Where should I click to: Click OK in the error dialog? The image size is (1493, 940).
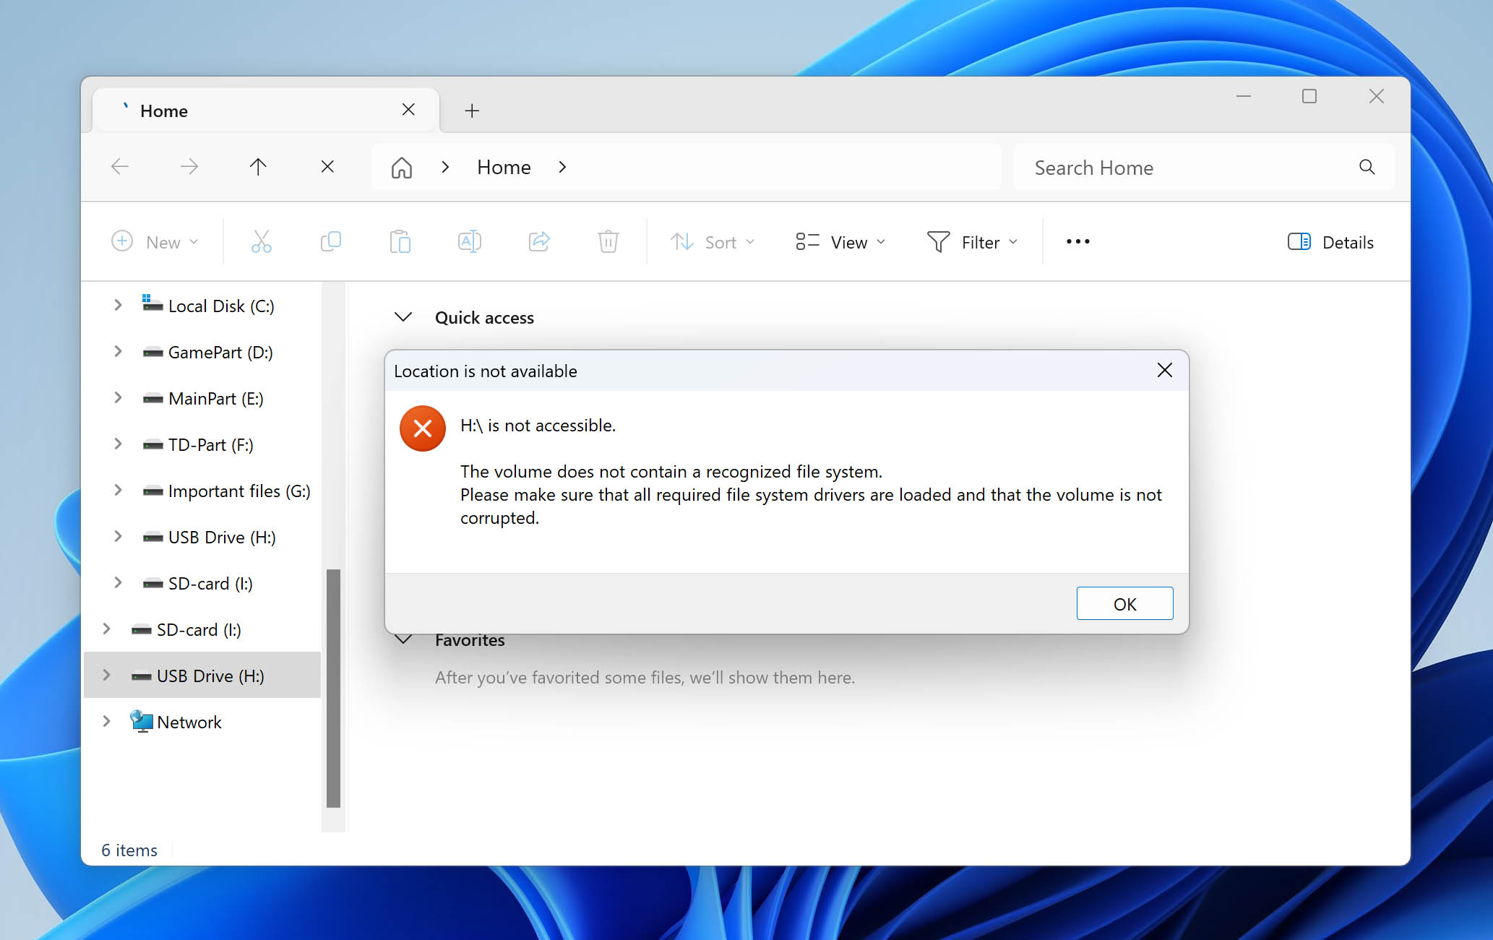pyautogui.click(x=1124, y=604)
